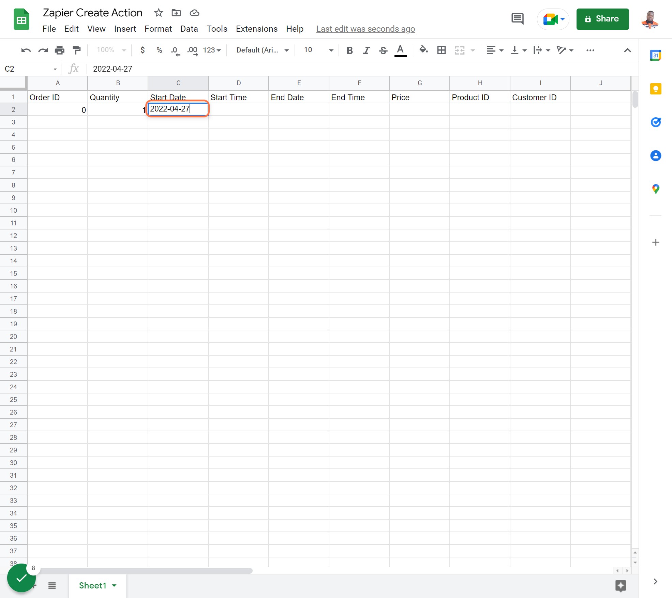Open Google Tasks side panel
The image size is (672, 598).
pyautogui.click(x=656, y=122)
